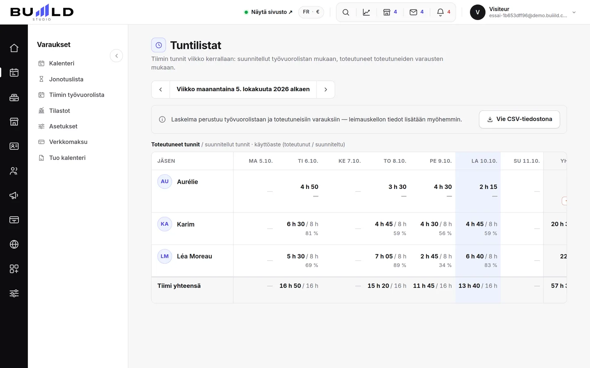
Task: Click the BUILD Studio logo
Action: (x=42, y=12)
